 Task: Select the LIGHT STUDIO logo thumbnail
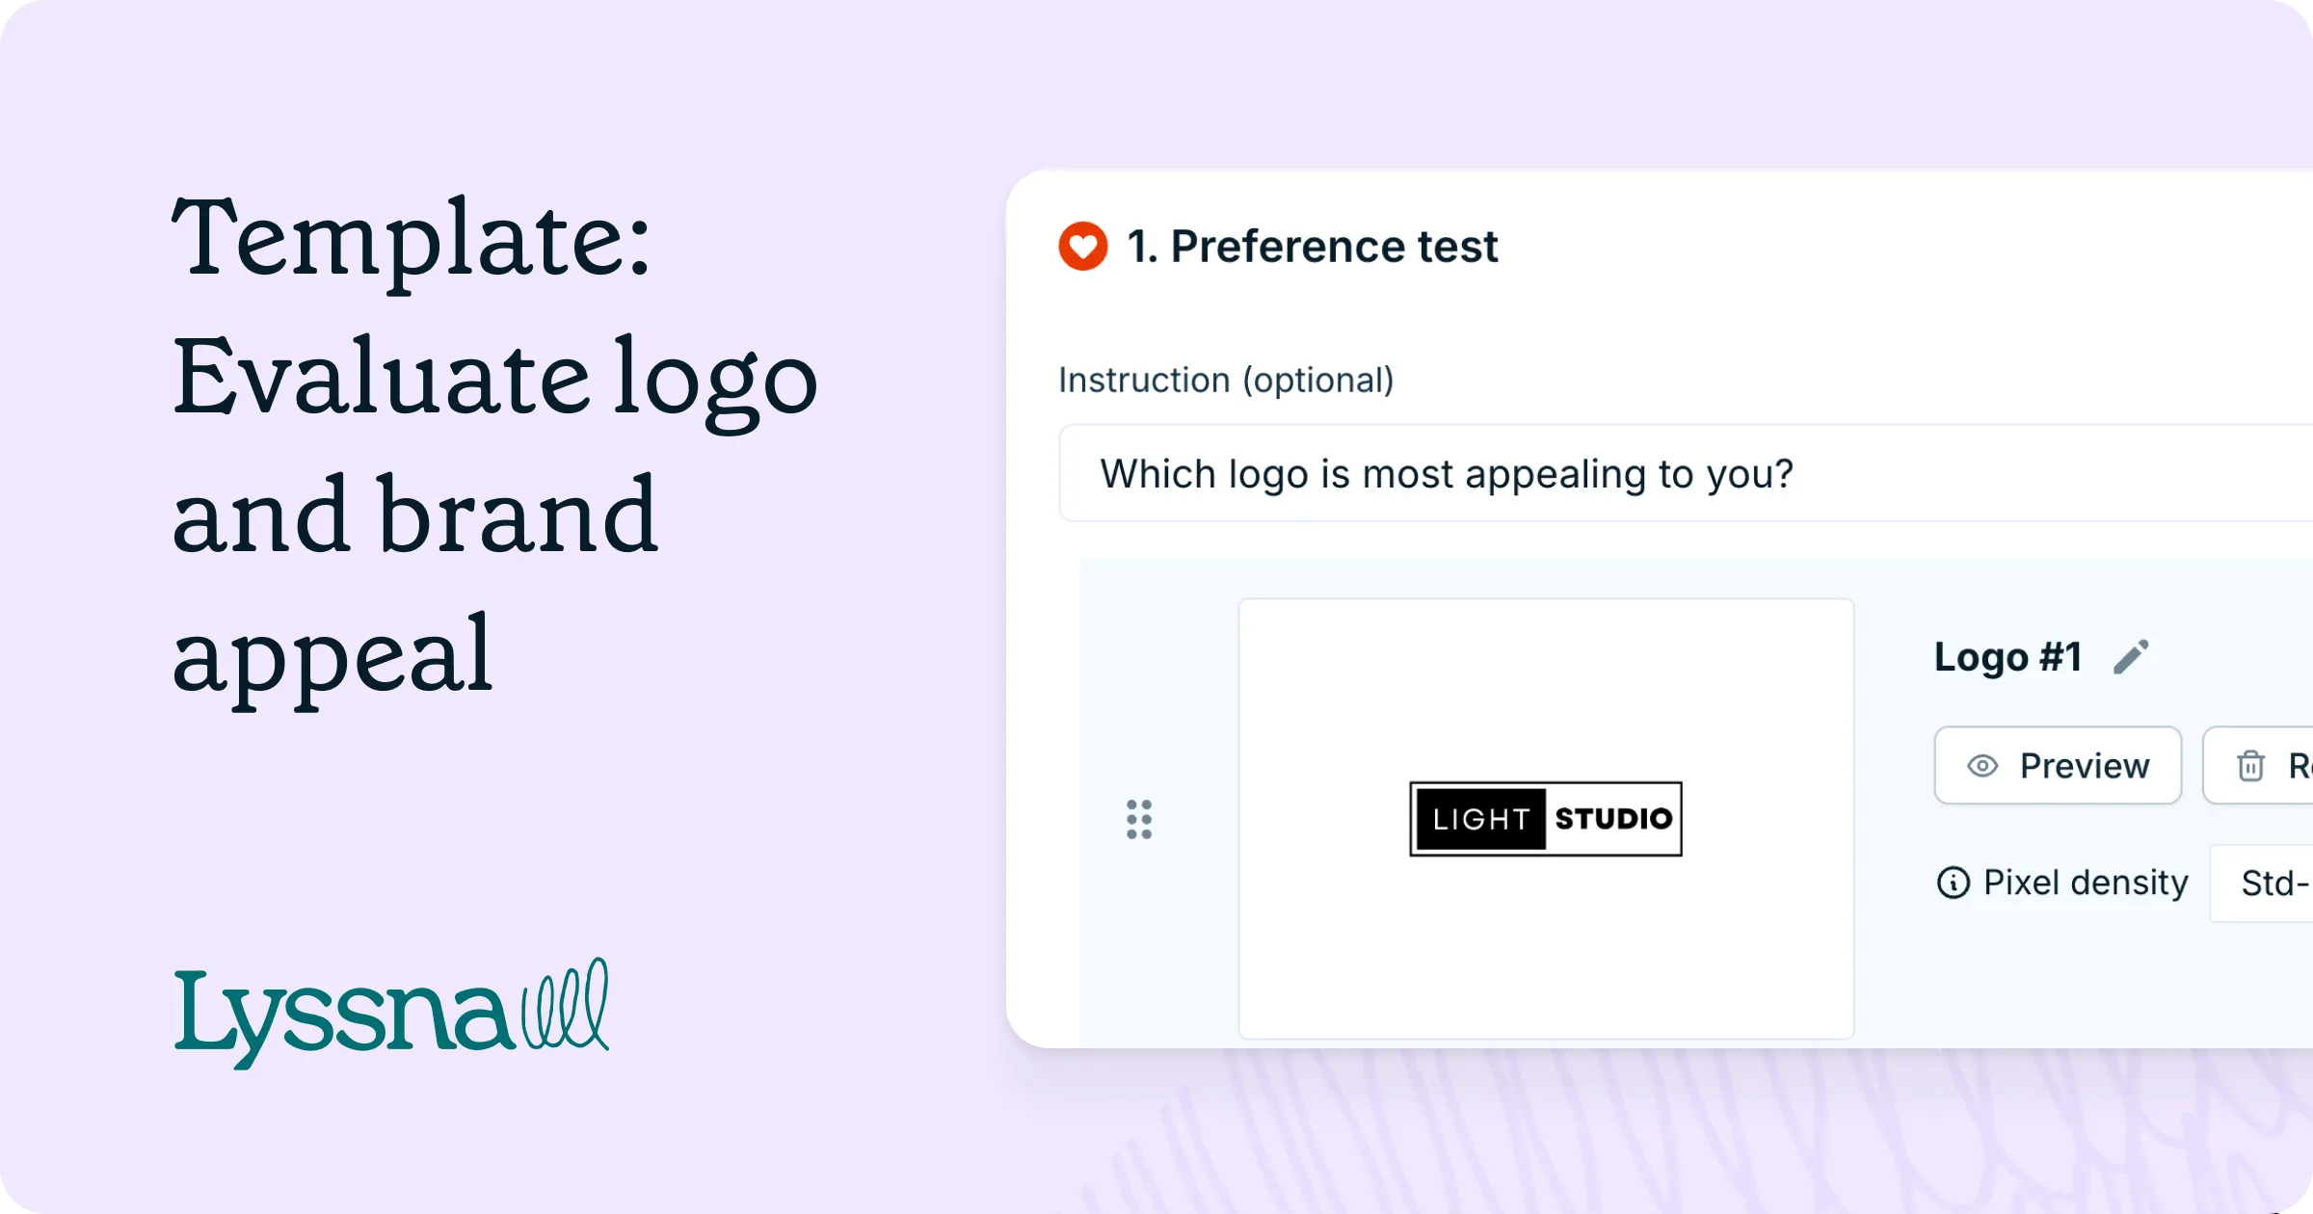pyautogui.click(x=1544, y=819)
